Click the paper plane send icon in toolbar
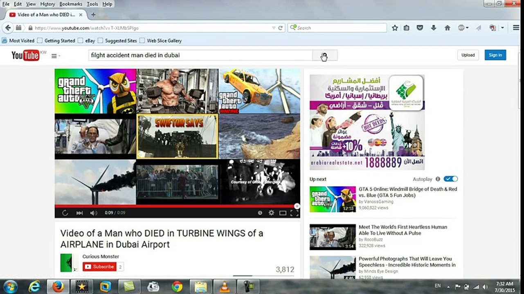Viewport: 524px width, 294px height. pyautogui.click(x=478, y=28)
